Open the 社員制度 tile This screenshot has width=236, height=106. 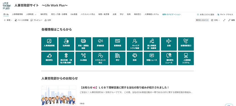66,44
